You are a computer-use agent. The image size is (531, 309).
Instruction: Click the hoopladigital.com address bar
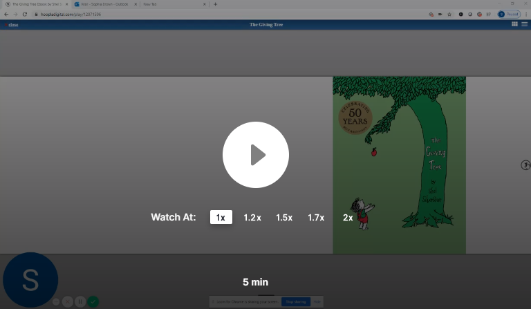click(x=230, y=15)
